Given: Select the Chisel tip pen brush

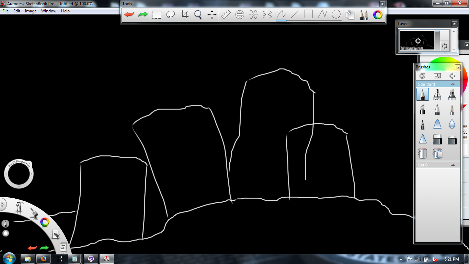Looking at the screenshot, I should tap(423, 109).
